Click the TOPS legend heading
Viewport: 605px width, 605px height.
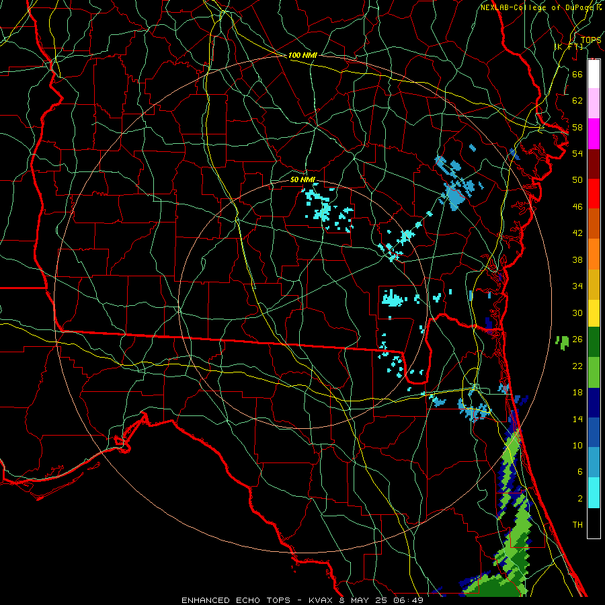pyautogui.click(x=591, y=40)
